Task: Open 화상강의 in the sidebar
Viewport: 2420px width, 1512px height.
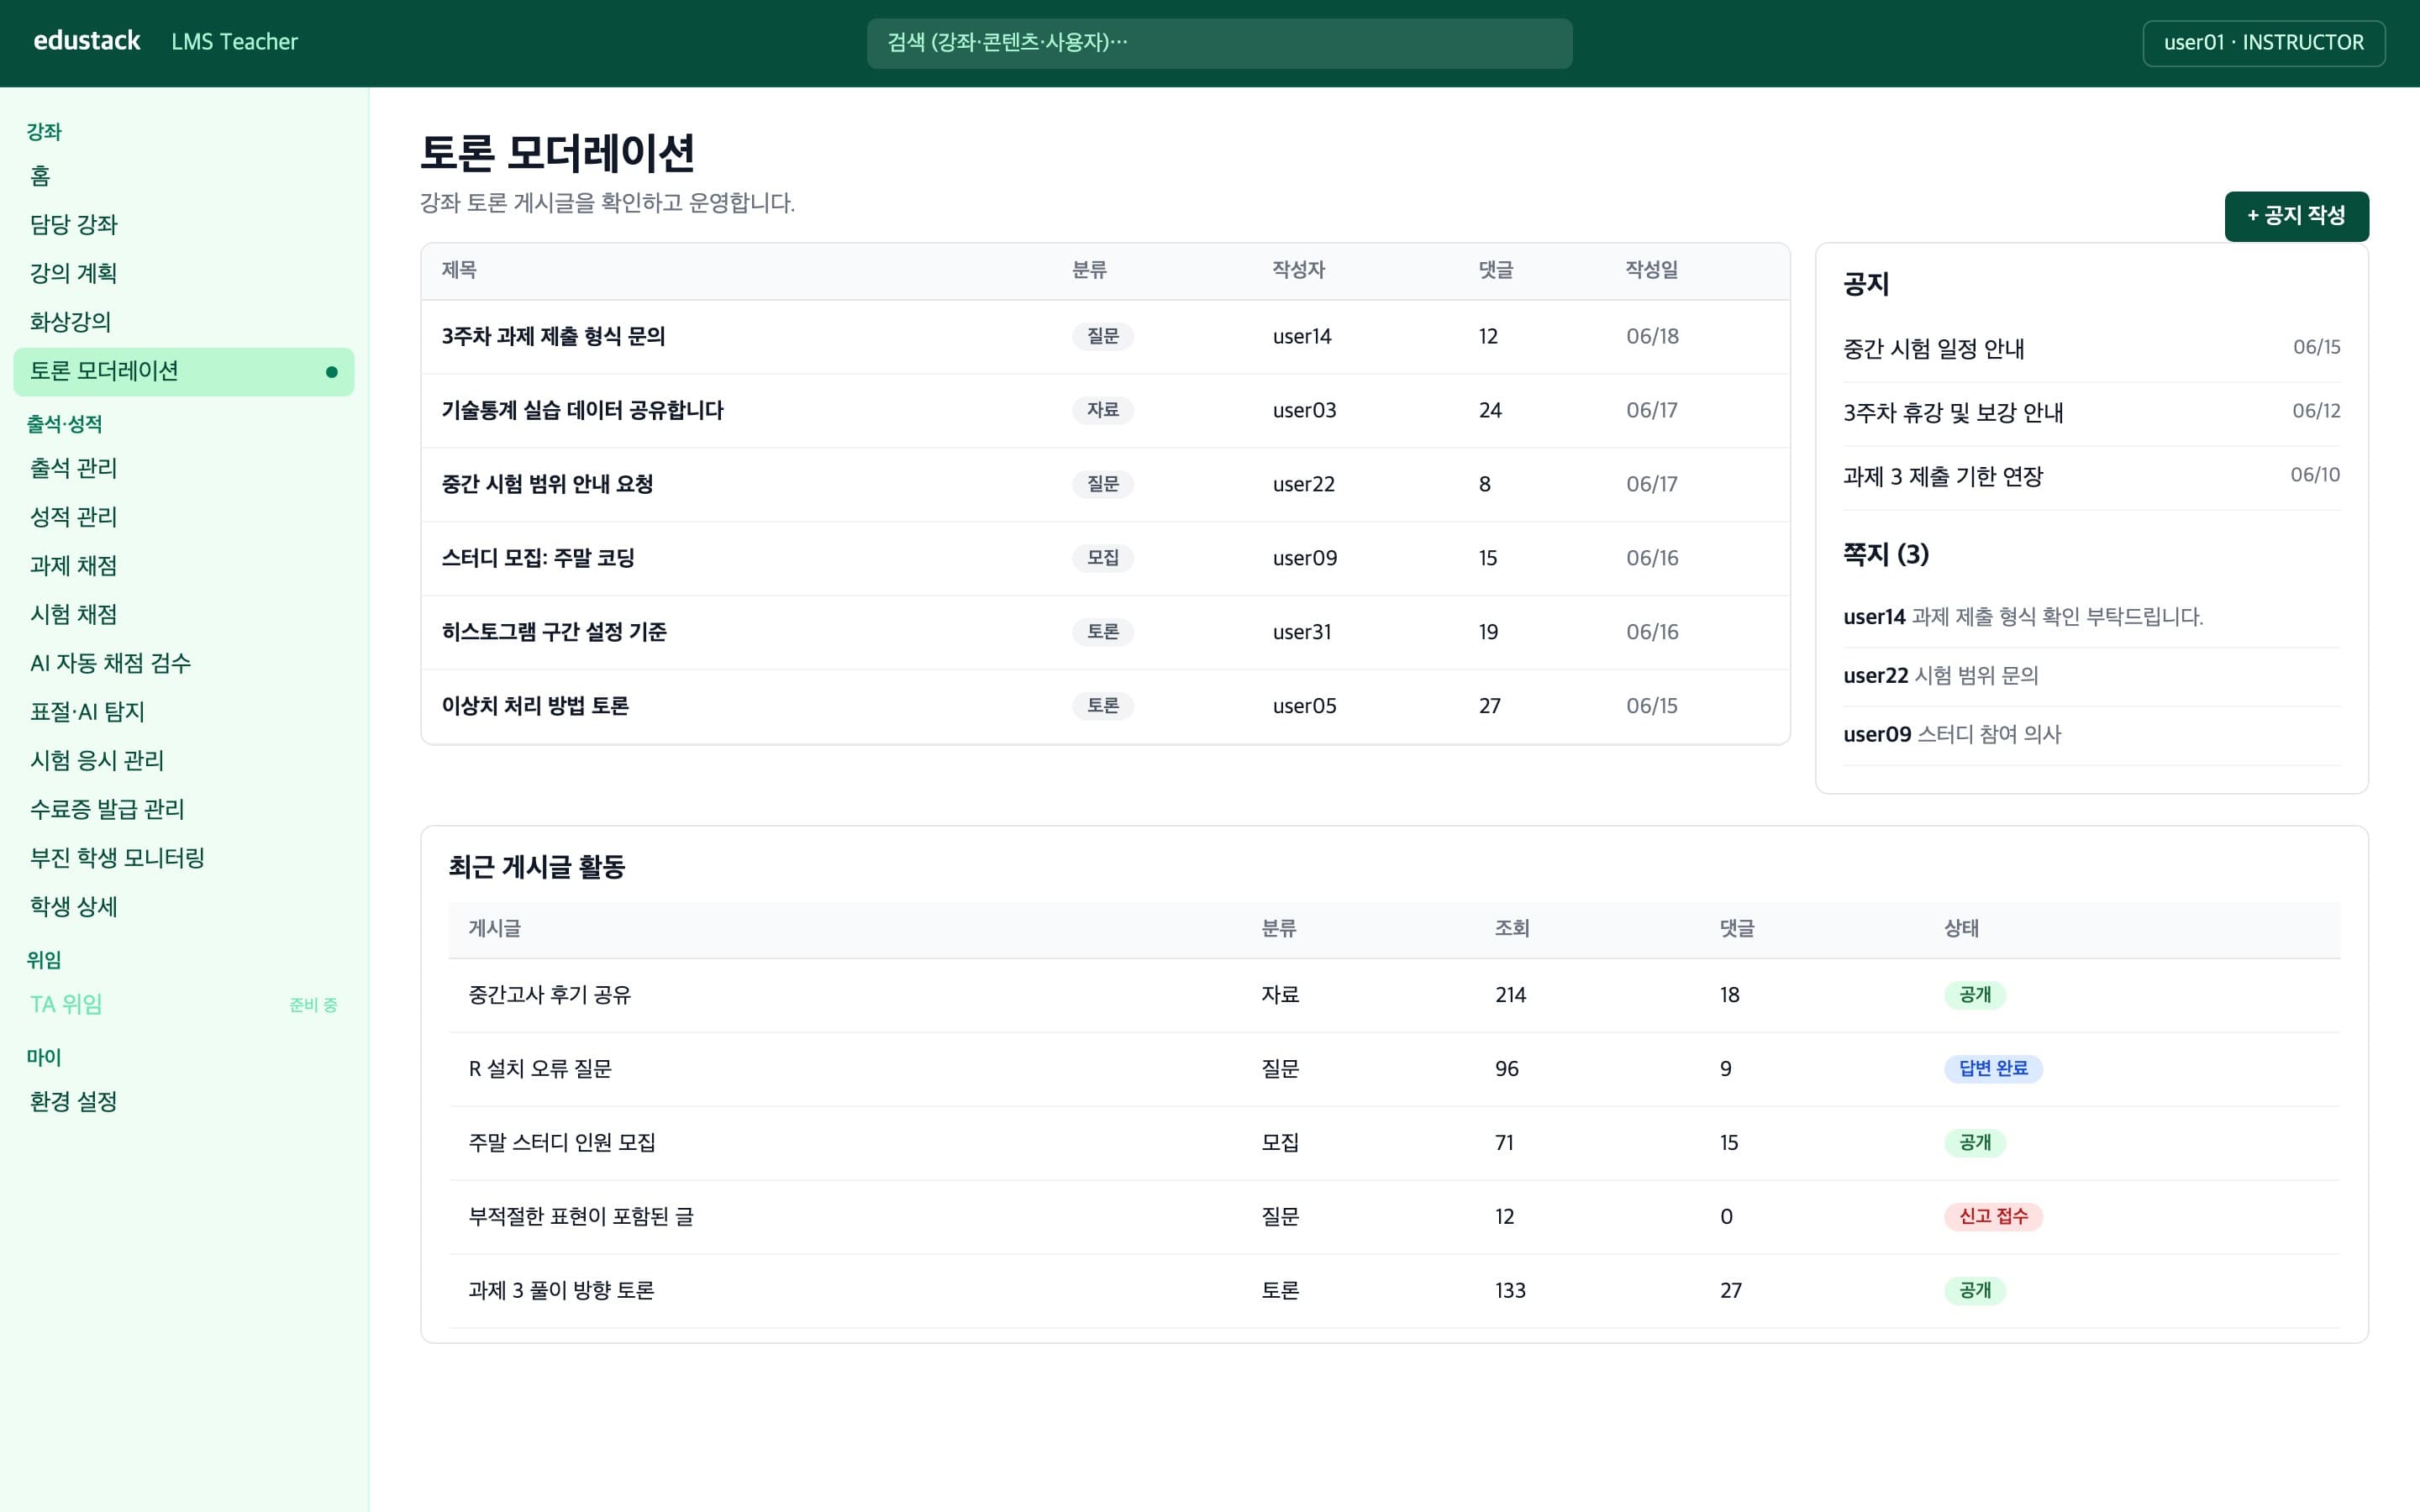Action: [x=184, y=322]
